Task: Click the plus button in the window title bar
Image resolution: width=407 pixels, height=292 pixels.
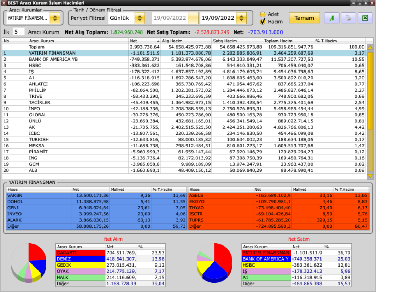Action: click(x=366, y=3)
